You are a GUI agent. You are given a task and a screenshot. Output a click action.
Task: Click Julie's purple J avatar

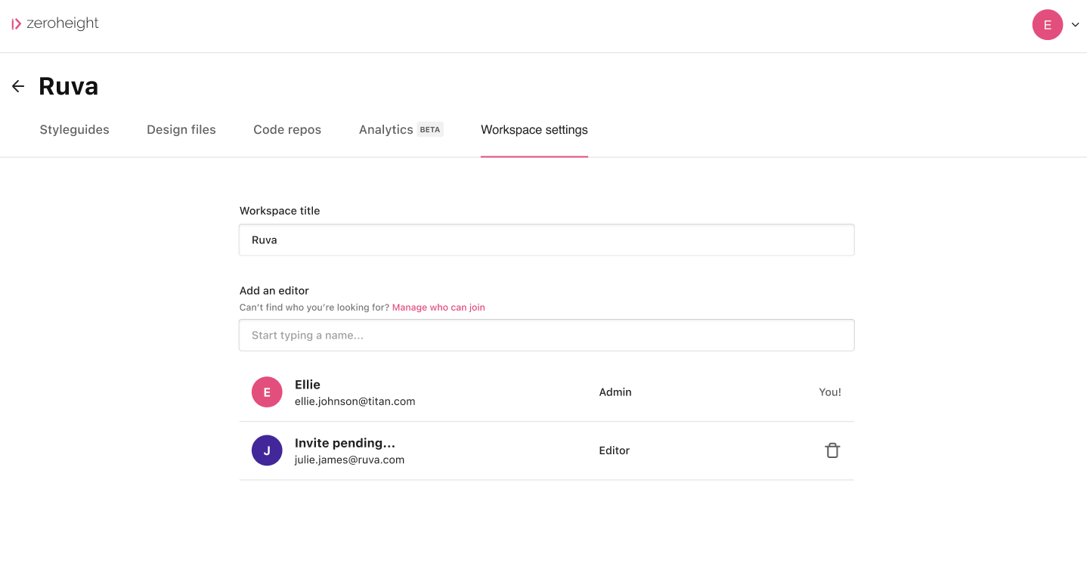click(x=267, y=450)
